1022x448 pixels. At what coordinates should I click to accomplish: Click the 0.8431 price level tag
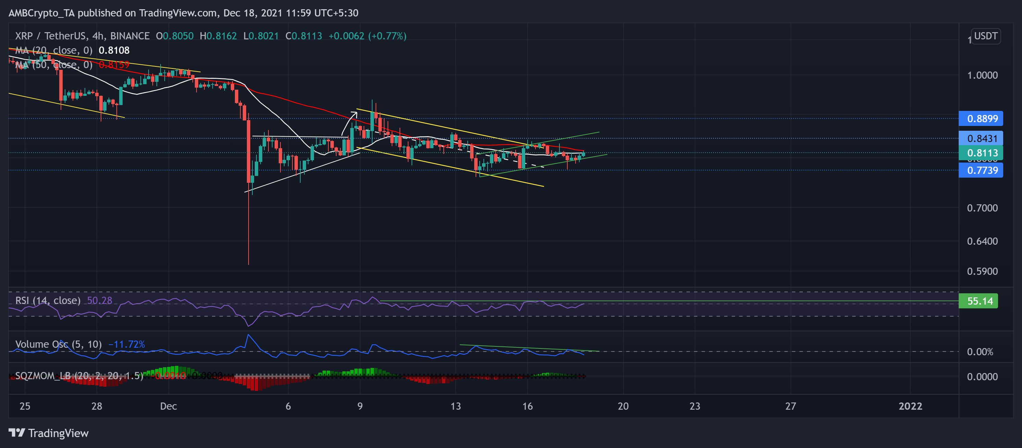(x=980, y=138)
